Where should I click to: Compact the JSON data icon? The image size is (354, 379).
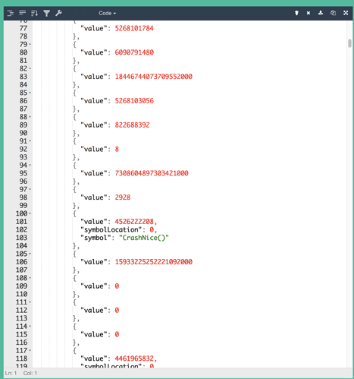coord(23,13)
